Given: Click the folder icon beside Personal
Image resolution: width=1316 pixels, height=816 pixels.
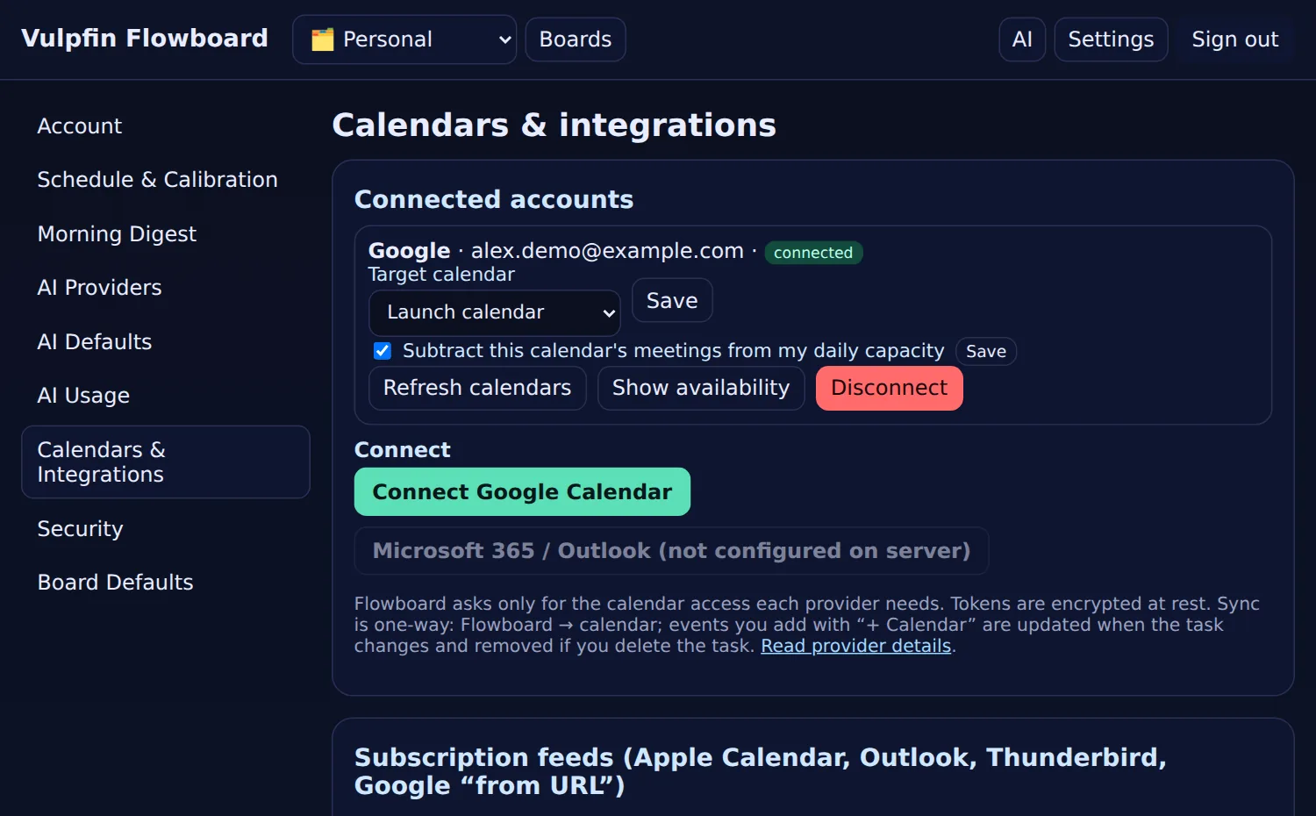Looking at the screenshot, I should tap(323, 39).
